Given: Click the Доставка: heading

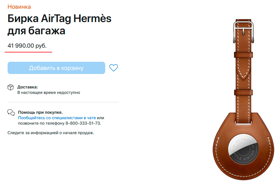Looking at the screenshot, I should 27,87.
